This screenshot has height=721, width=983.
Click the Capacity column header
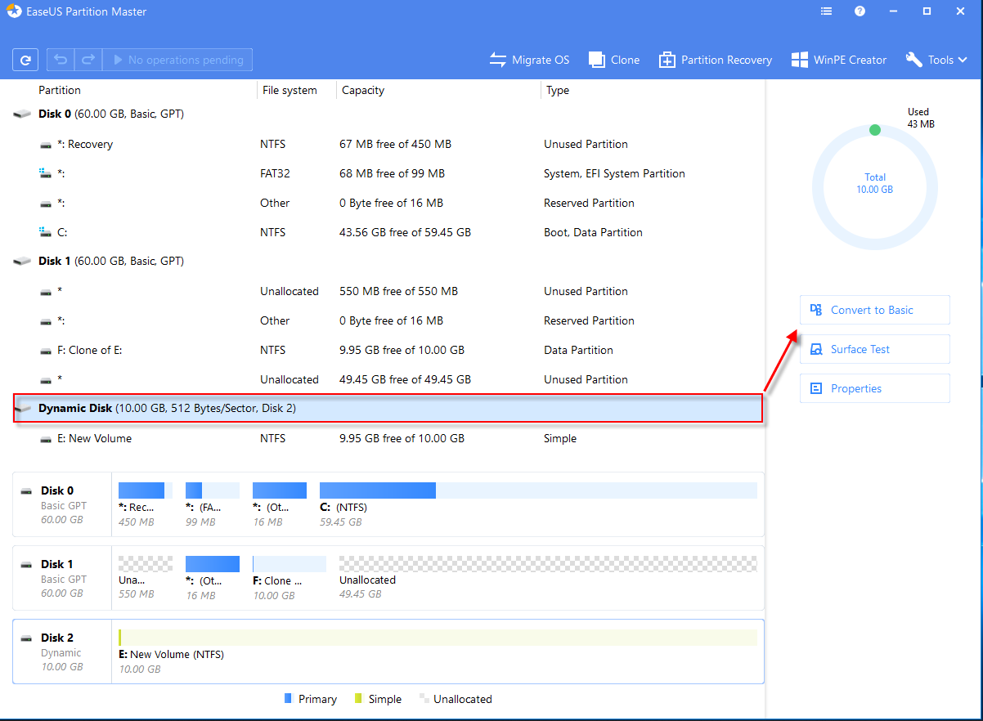click(x=363, y=90)
